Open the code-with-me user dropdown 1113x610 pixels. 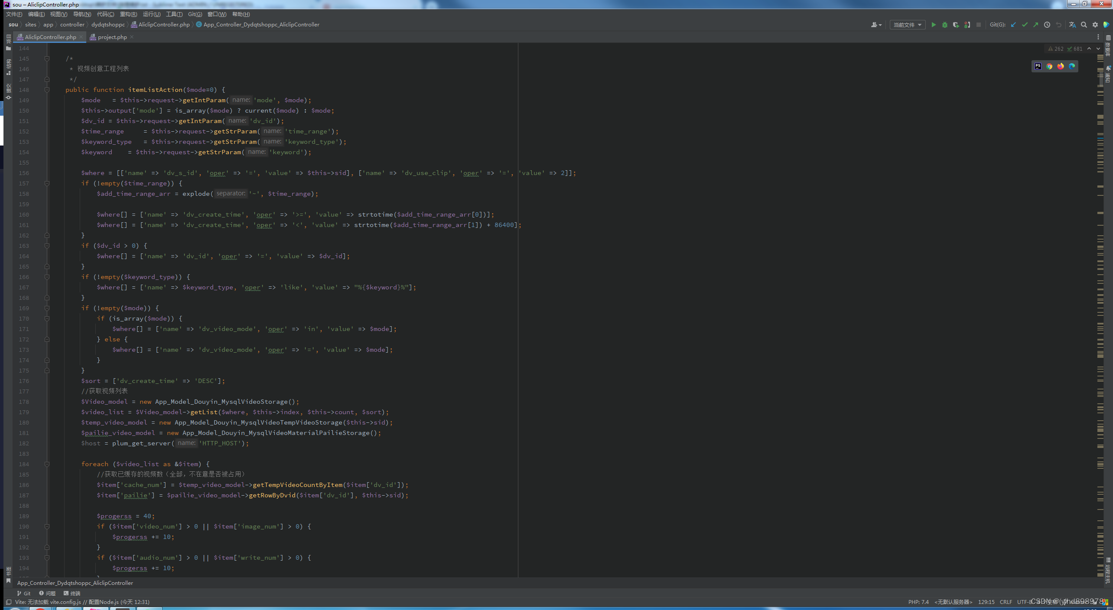[x=876, y=25]
